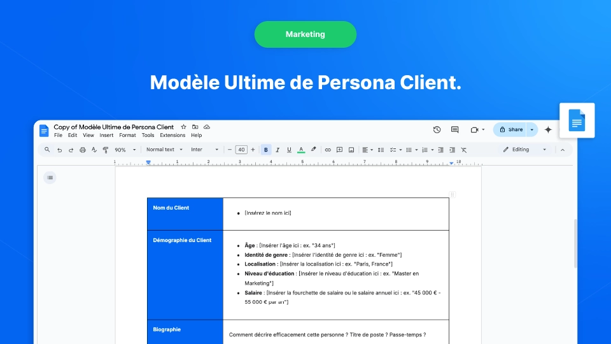Toggle bold formatting
Screen dimensions: 611x344
pos(266,150)
